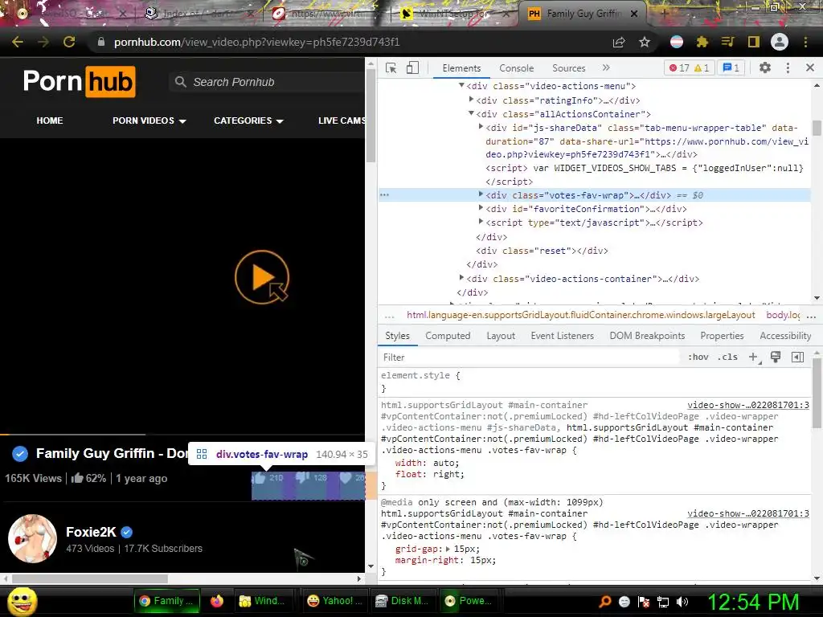View site information via the lock icon

click(x=101, y=42)
